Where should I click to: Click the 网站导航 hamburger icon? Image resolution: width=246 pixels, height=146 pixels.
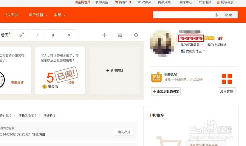[218, 2]
